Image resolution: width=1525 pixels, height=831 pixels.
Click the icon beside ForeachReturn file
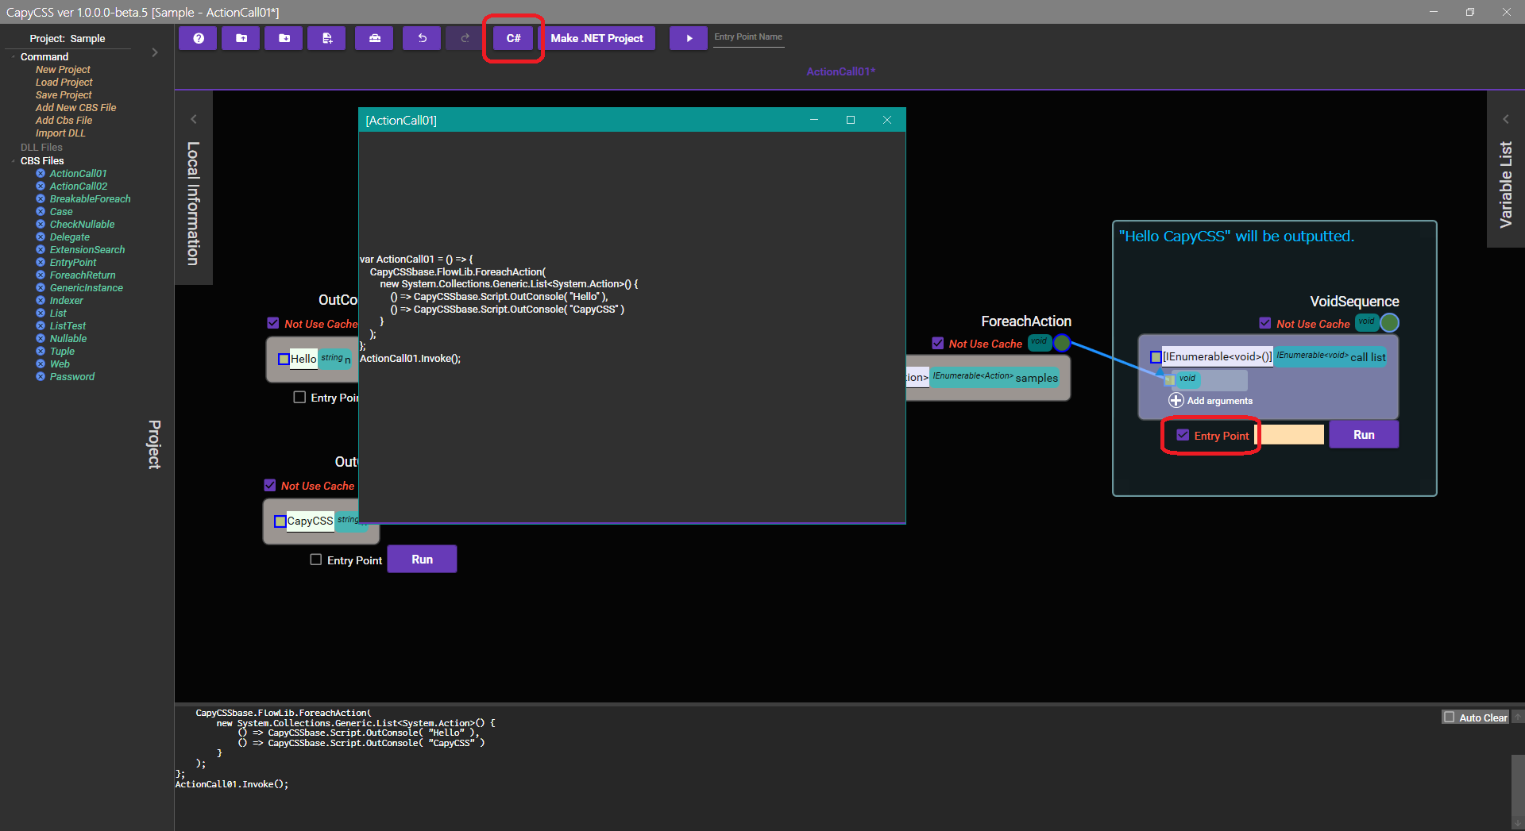click(41, 275)
